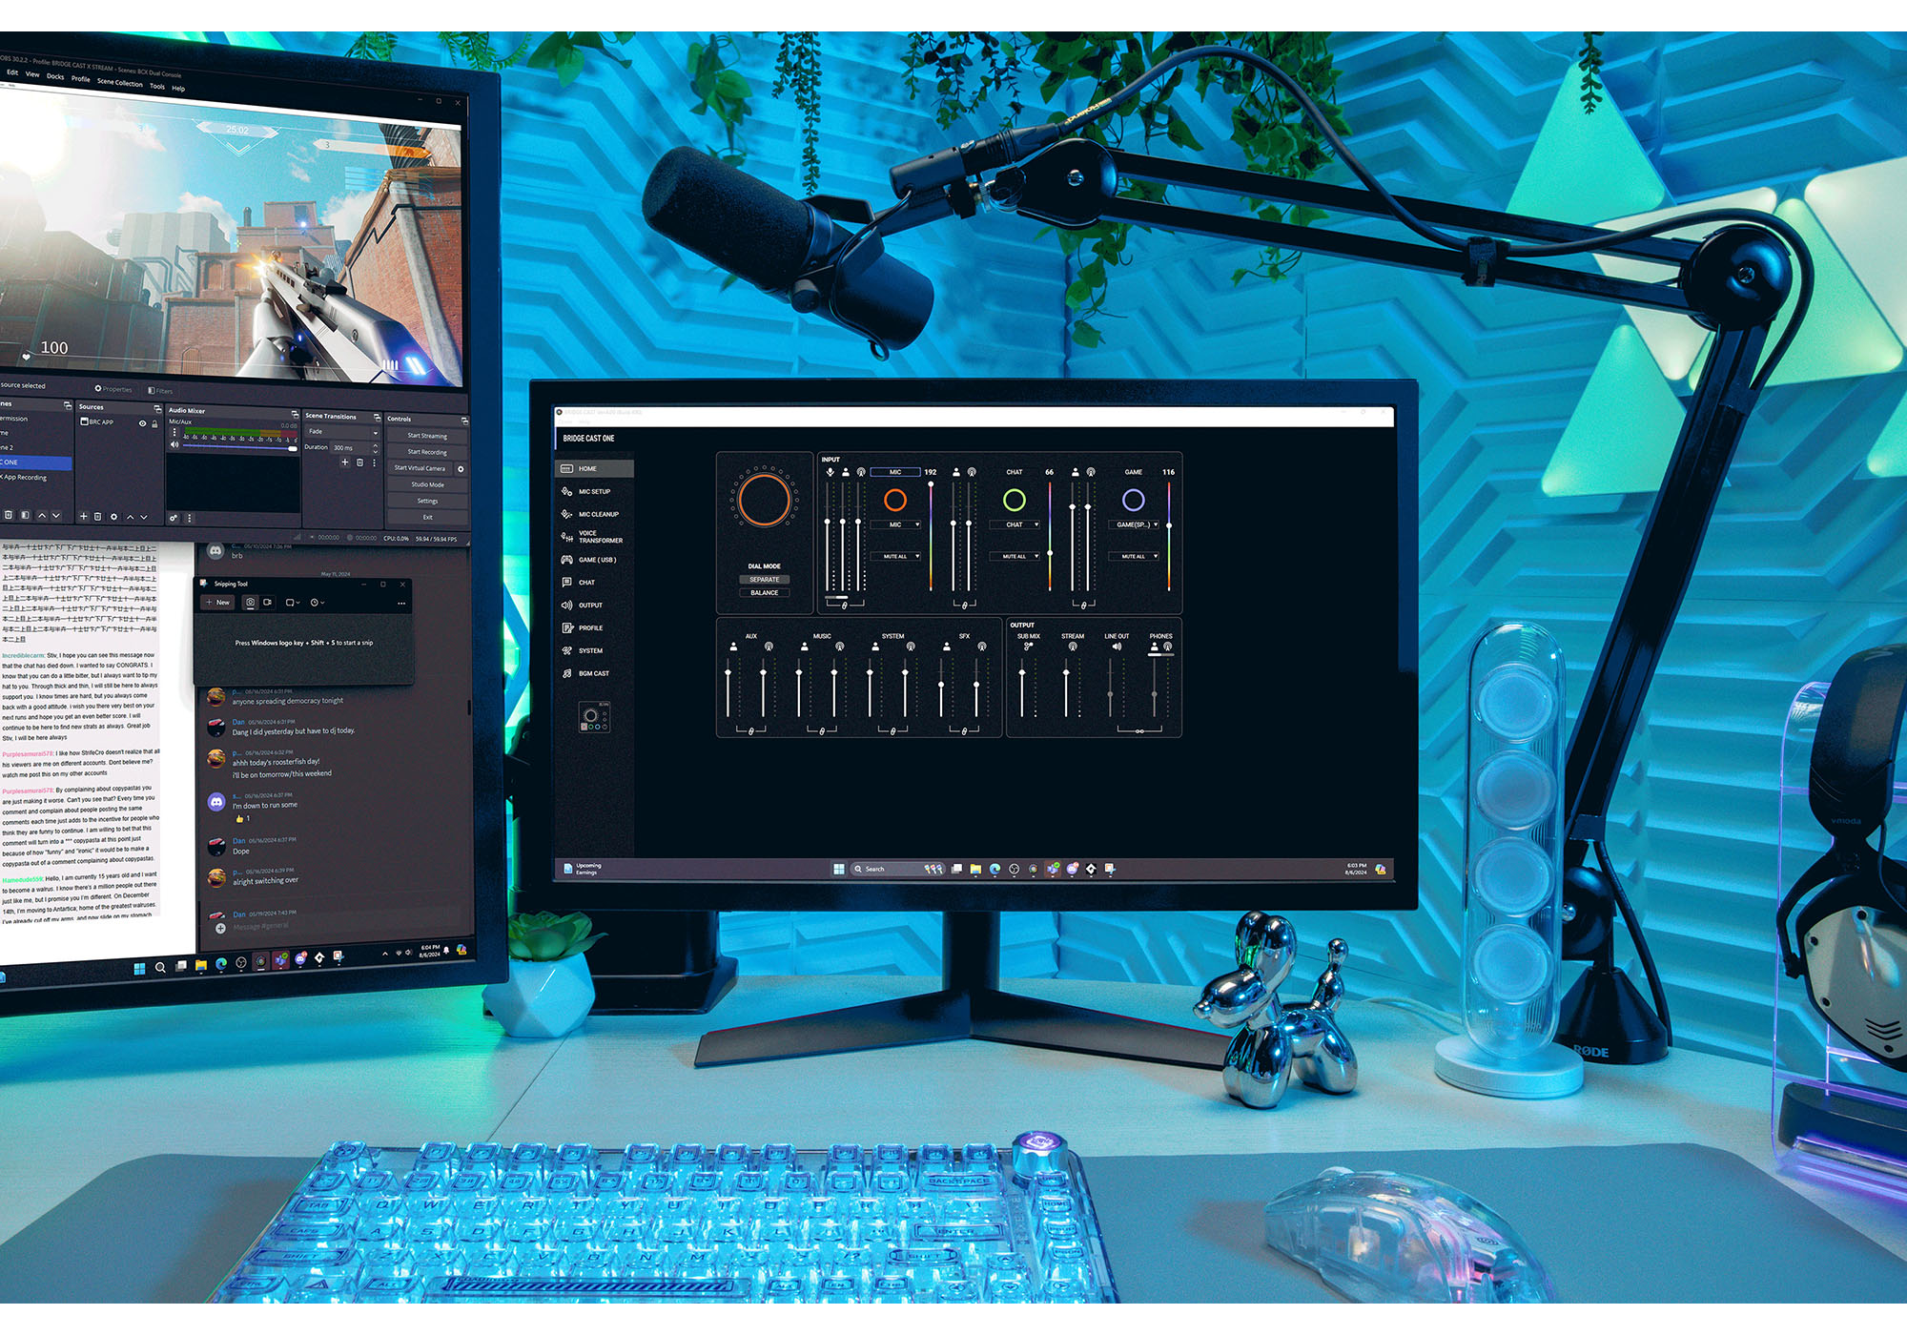The image size is (1907, 1335).
Task: Open the Edit menu in OBS
Action: point(12,72)
